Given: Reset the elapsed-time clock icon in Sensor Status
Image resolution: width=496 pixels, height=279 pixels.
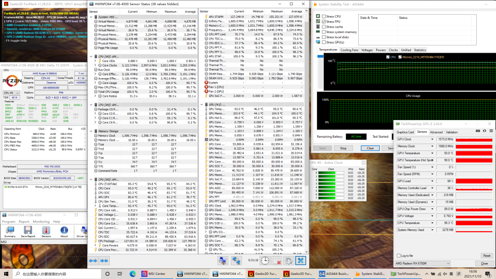Looking at the screenshot, I should [265, 261].
